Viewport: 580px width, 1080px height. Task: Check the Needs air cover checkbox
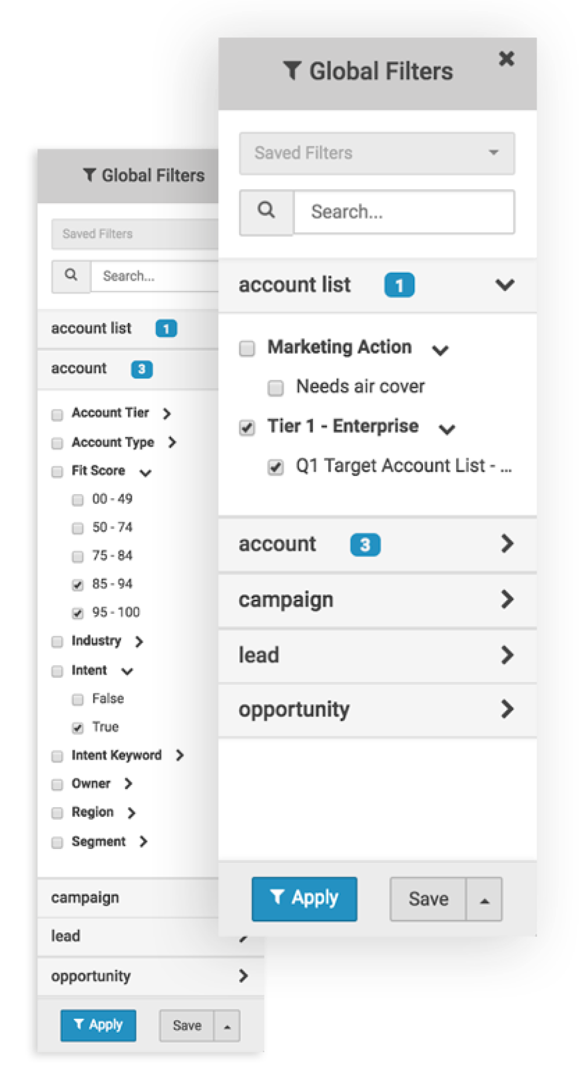(x=276, y=388)
